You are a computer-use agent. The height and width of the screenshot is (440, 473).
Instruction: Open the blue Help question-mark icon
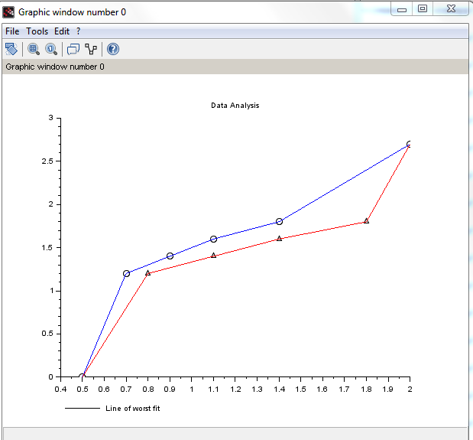113,49
